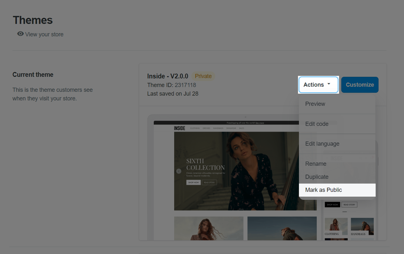Image resolution: width=404 pixels, height=254 pixels.
Task: Click READ STORY in the desktop hero banner
Action: tap(209, 183)
